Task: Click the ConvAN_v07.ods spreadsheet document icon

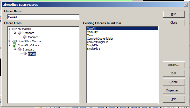Action: tap(15, 45)
